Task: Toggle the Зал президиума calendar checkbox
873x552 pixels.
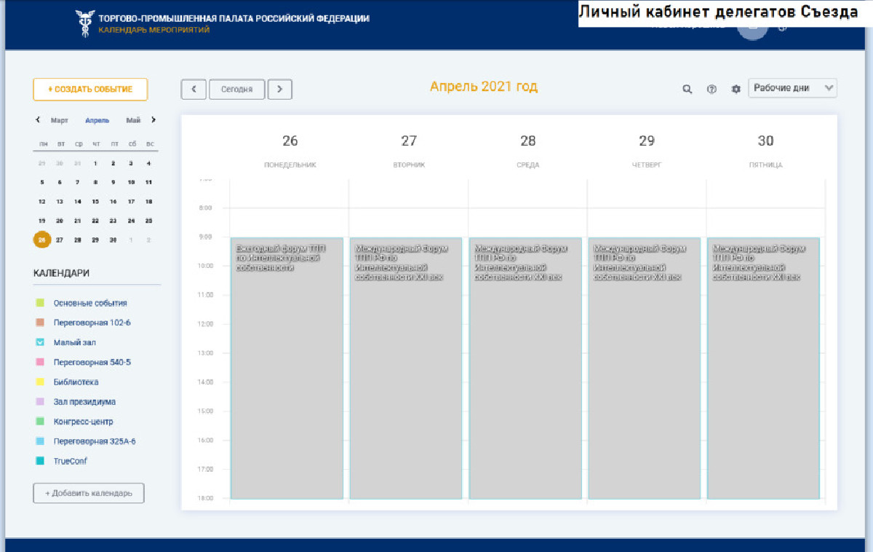Action: click(41, 402)
